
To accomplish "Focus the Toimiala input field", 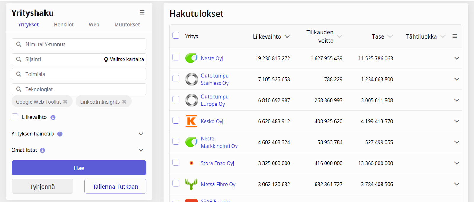I will (x=79, y=74).
